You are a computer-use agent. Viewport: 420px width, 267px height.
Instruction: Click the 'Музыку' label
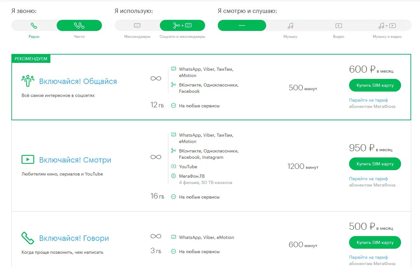pyautogui.click(x=290, y=37)
